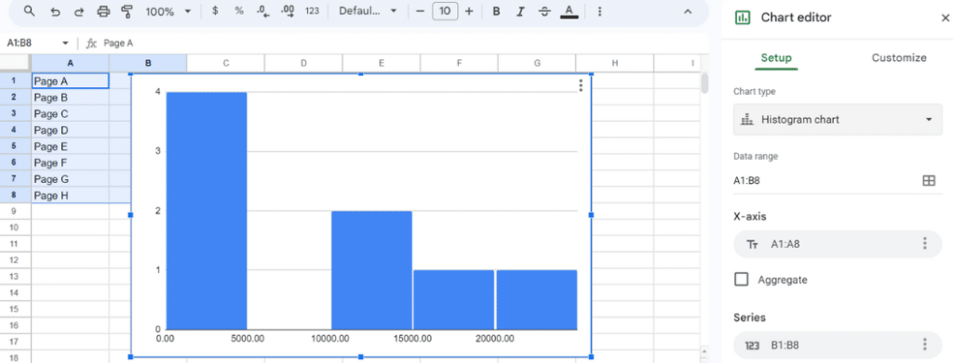Click cell containing Page A

tap(71, 81)
